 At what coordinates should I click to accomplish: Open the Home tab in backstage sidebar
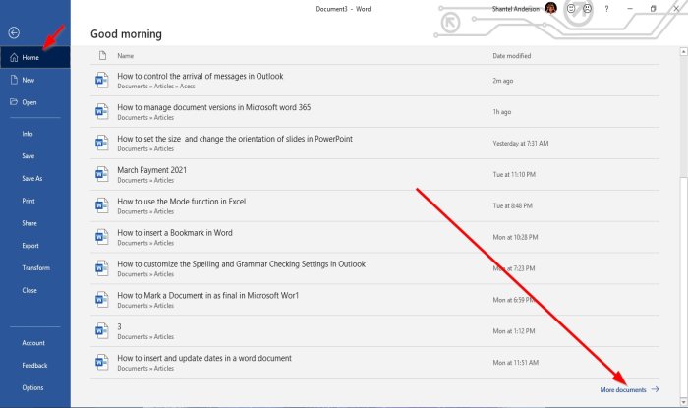pos(35,57)
